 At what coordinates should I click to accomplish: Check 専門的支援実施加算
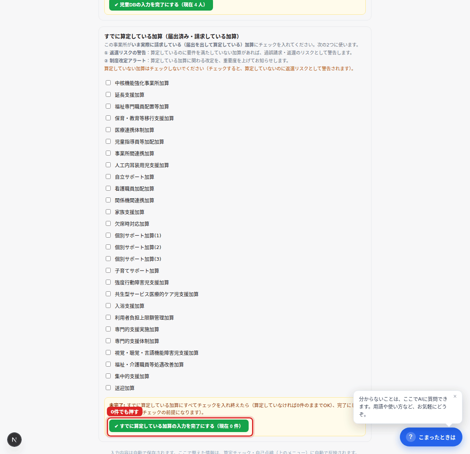pyautogui.click(x=108, y=329)
